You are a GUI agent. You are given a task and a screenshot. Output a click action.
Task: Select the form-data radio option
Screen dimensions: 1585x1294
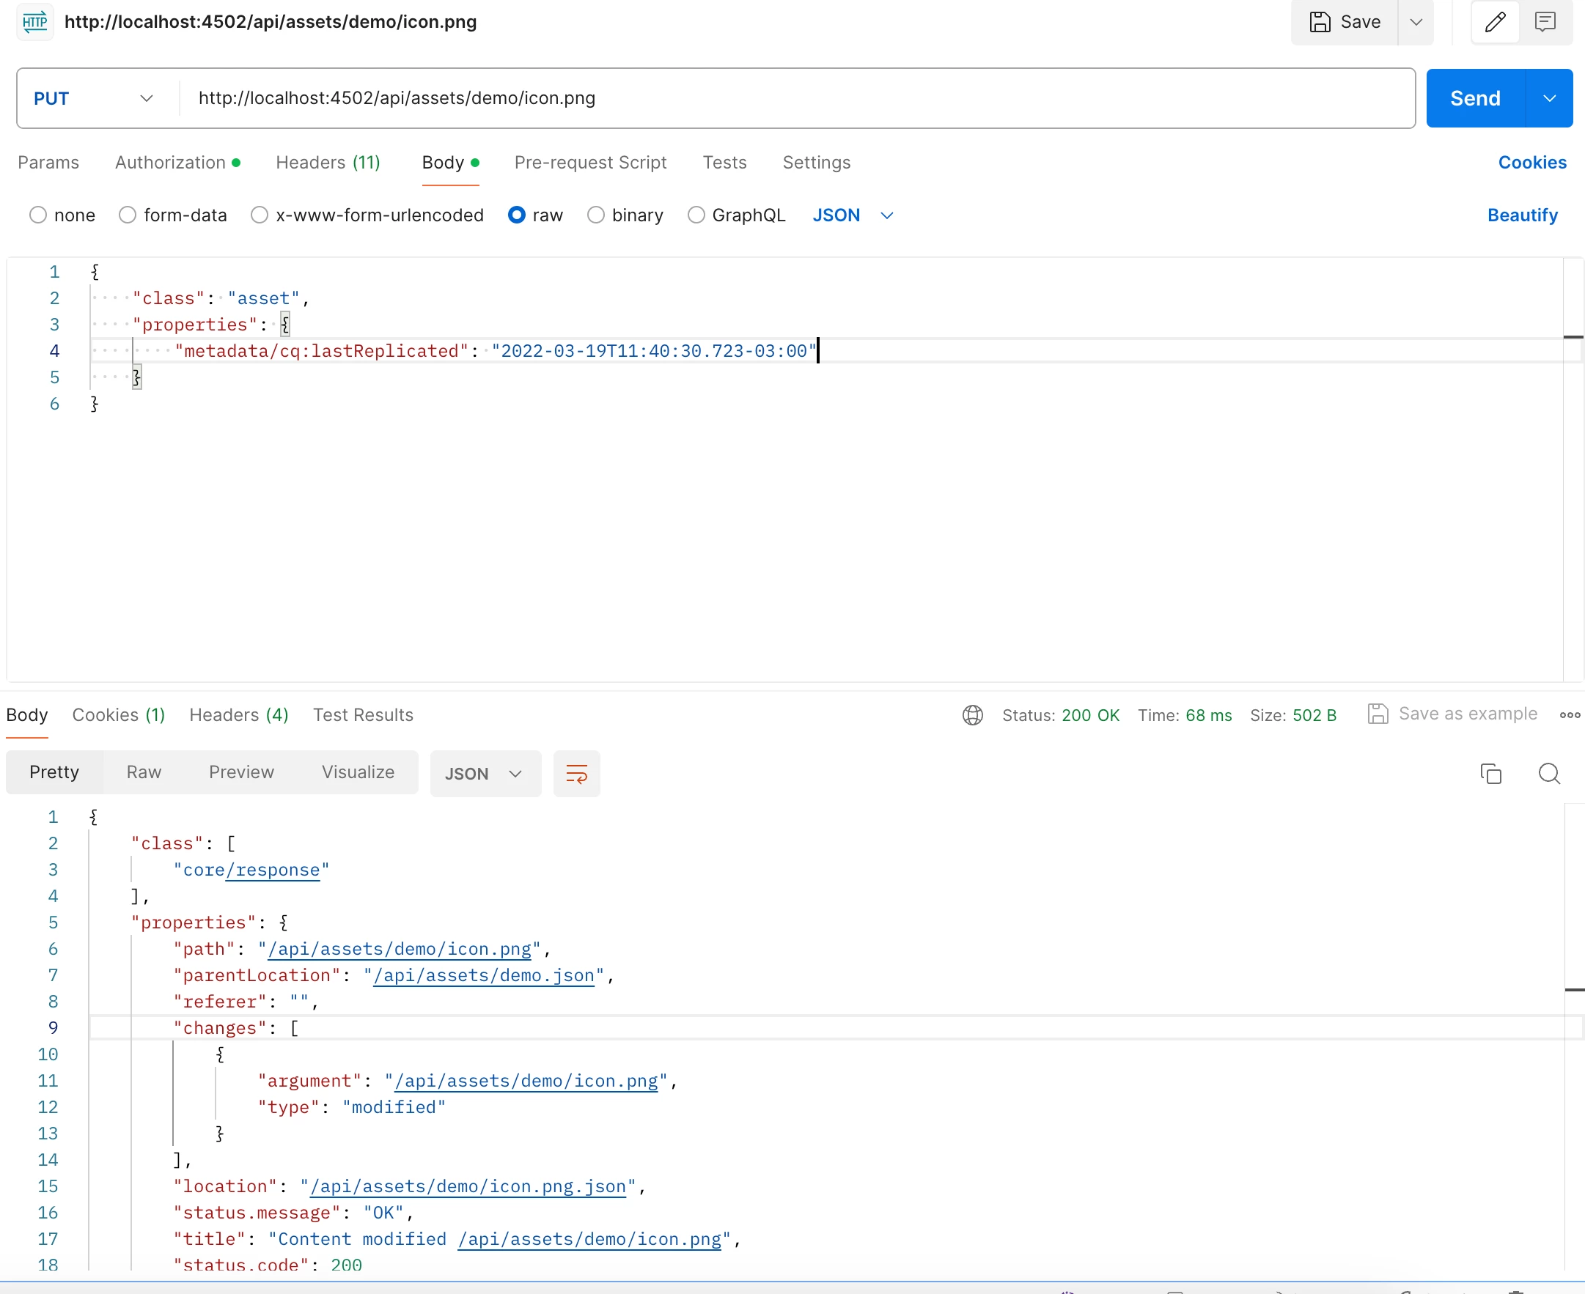128,215
